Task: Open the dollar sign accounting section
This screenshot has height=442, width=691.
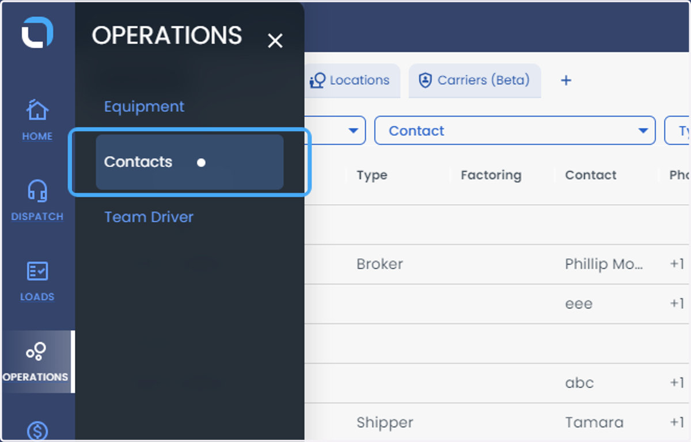Action: click(37, 430)
